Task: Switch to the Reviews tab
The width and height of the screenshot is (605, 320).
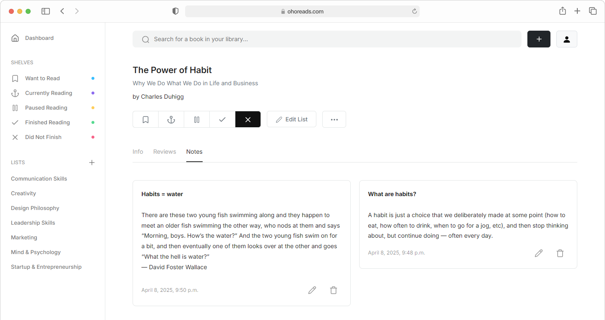Action: click(x=164, y=152)
